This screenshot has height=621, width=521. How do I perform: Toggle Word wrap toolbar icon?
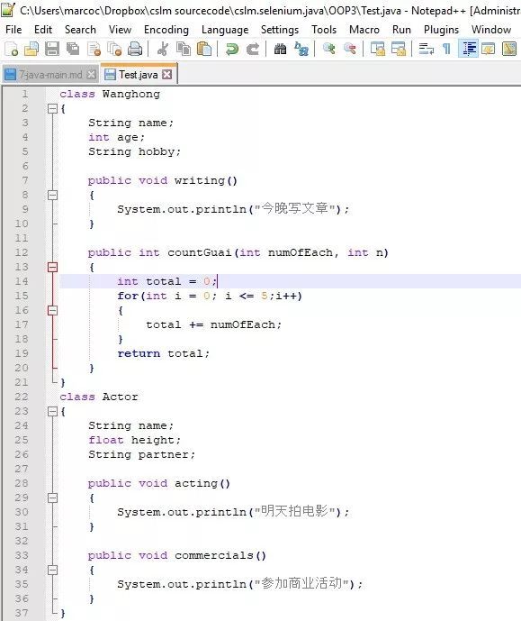[427, 49]
